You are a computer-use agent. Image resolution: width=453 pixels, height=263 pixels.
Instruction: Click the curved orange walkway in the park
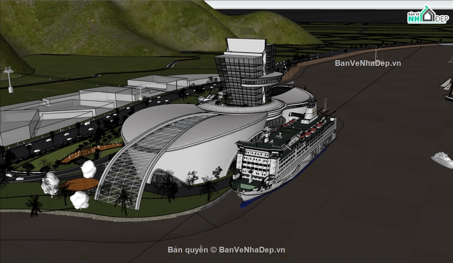point(92,151)
